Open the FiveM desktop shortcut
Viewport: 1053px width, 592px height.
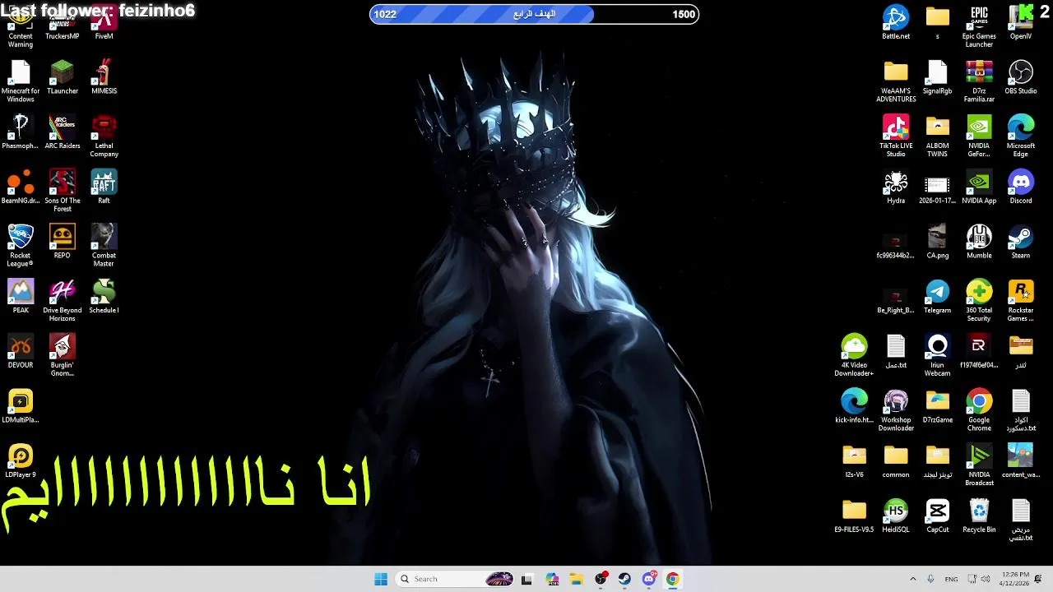104,23
